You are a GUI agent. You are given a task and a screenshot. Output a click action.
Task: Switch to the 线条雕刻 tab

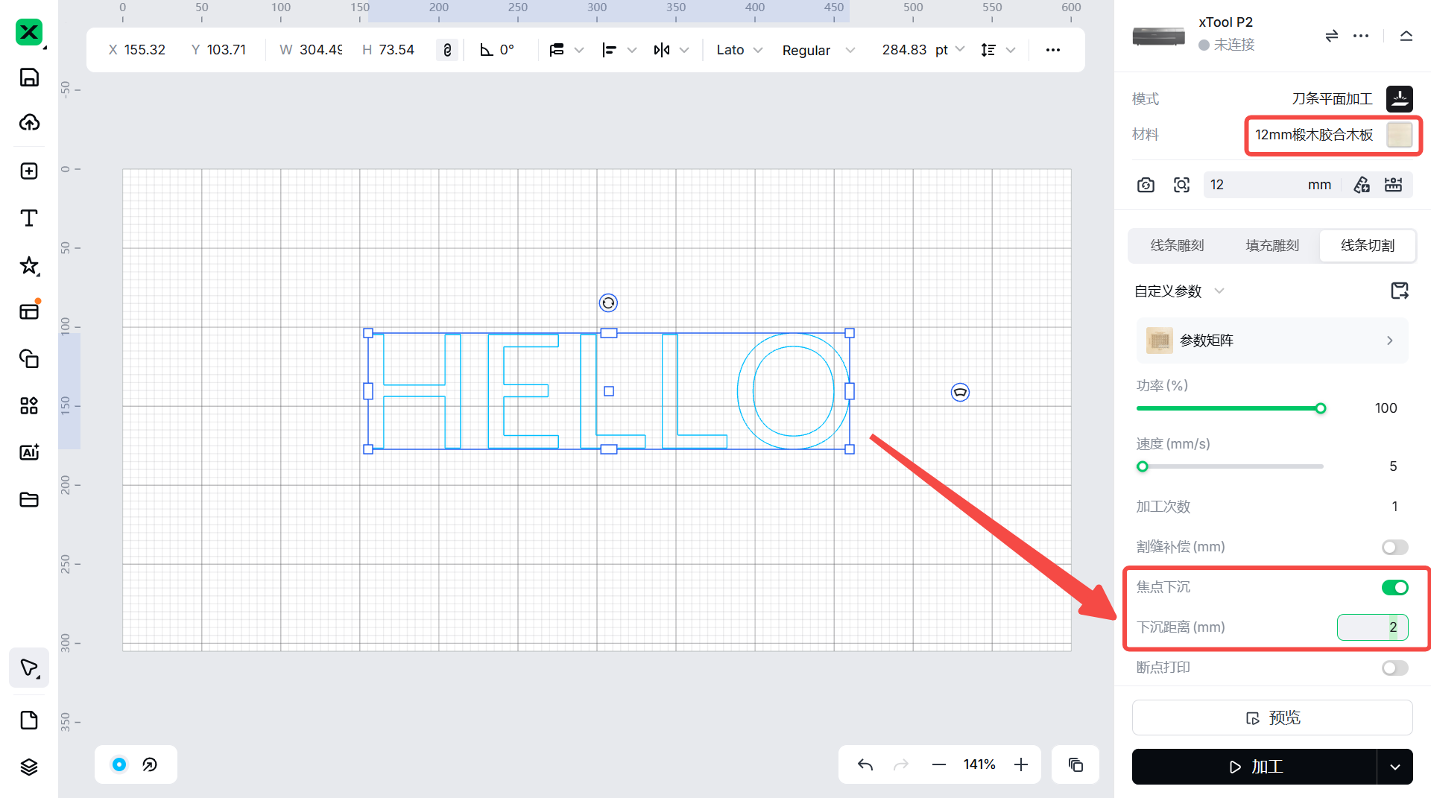pos(1177,245)
